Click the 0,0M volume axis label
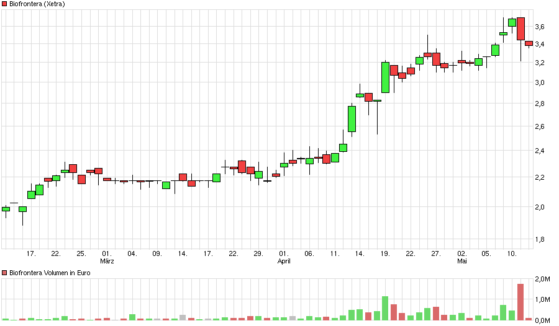The height and width of the screenshot is (326, 559). (542, 321)
